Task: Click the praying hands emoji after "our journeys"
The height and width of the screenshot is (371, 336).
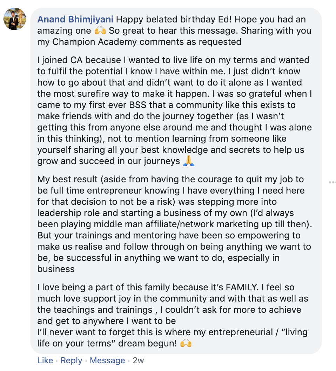Action: [x=188, y=161]
